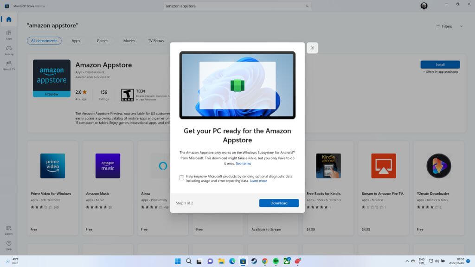Image resolution: width=475 pixels, height=267 pixels.
Task: Open the Help sidebar icon
Action: click(x=9, y=245)
